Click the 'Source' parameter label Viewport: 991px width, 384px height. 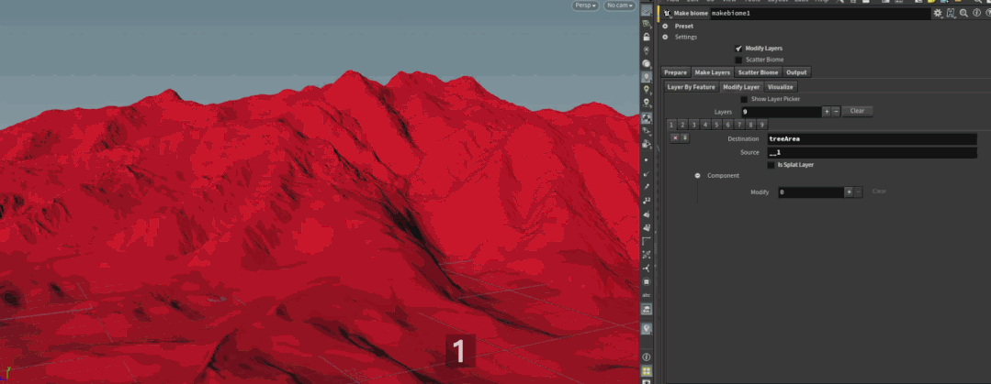pyautogui.click(x=749, y=152)
